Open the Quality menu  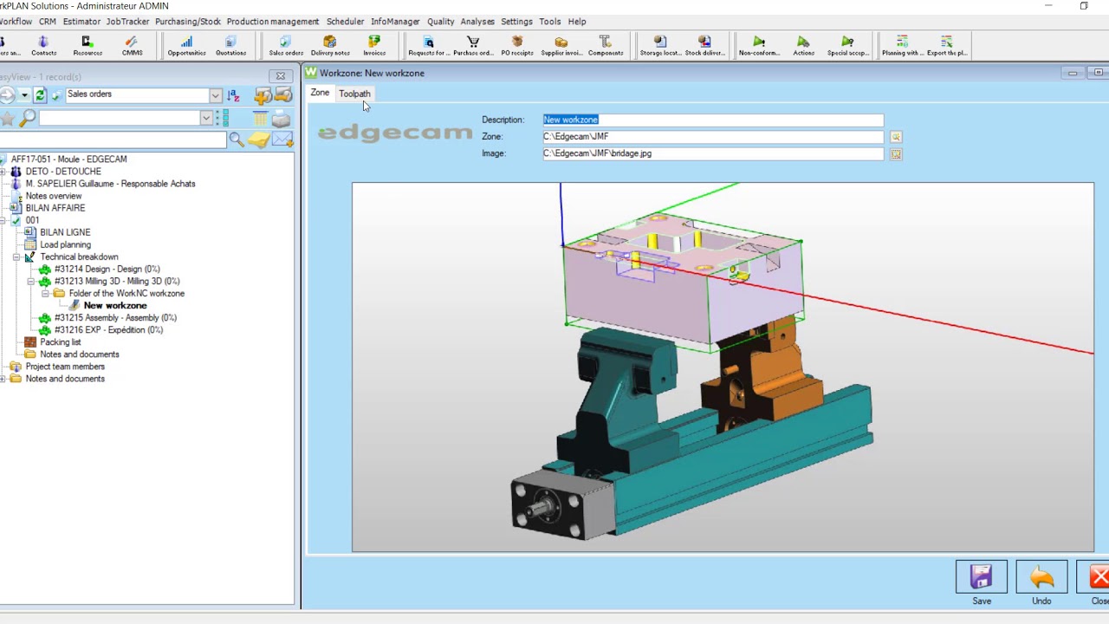point(440,21)
